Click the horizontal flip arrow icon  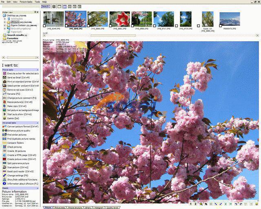point(231,204)
